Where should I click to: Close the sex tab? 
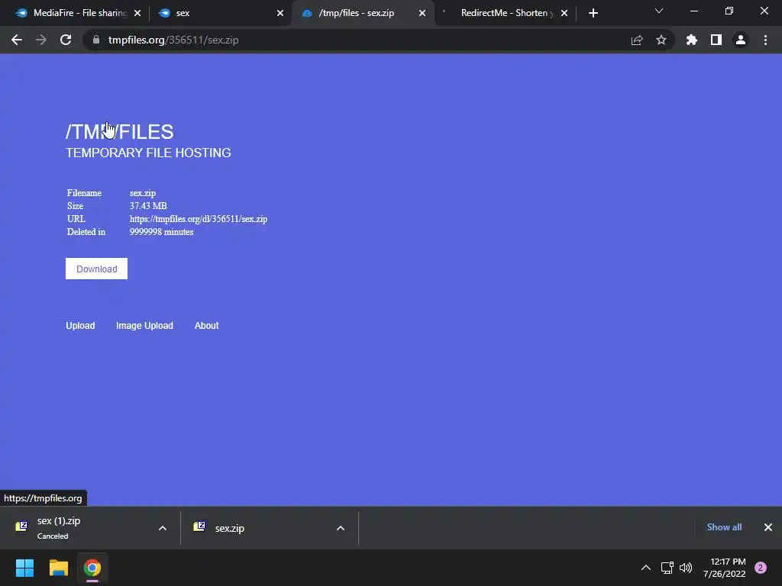[280, 13]
